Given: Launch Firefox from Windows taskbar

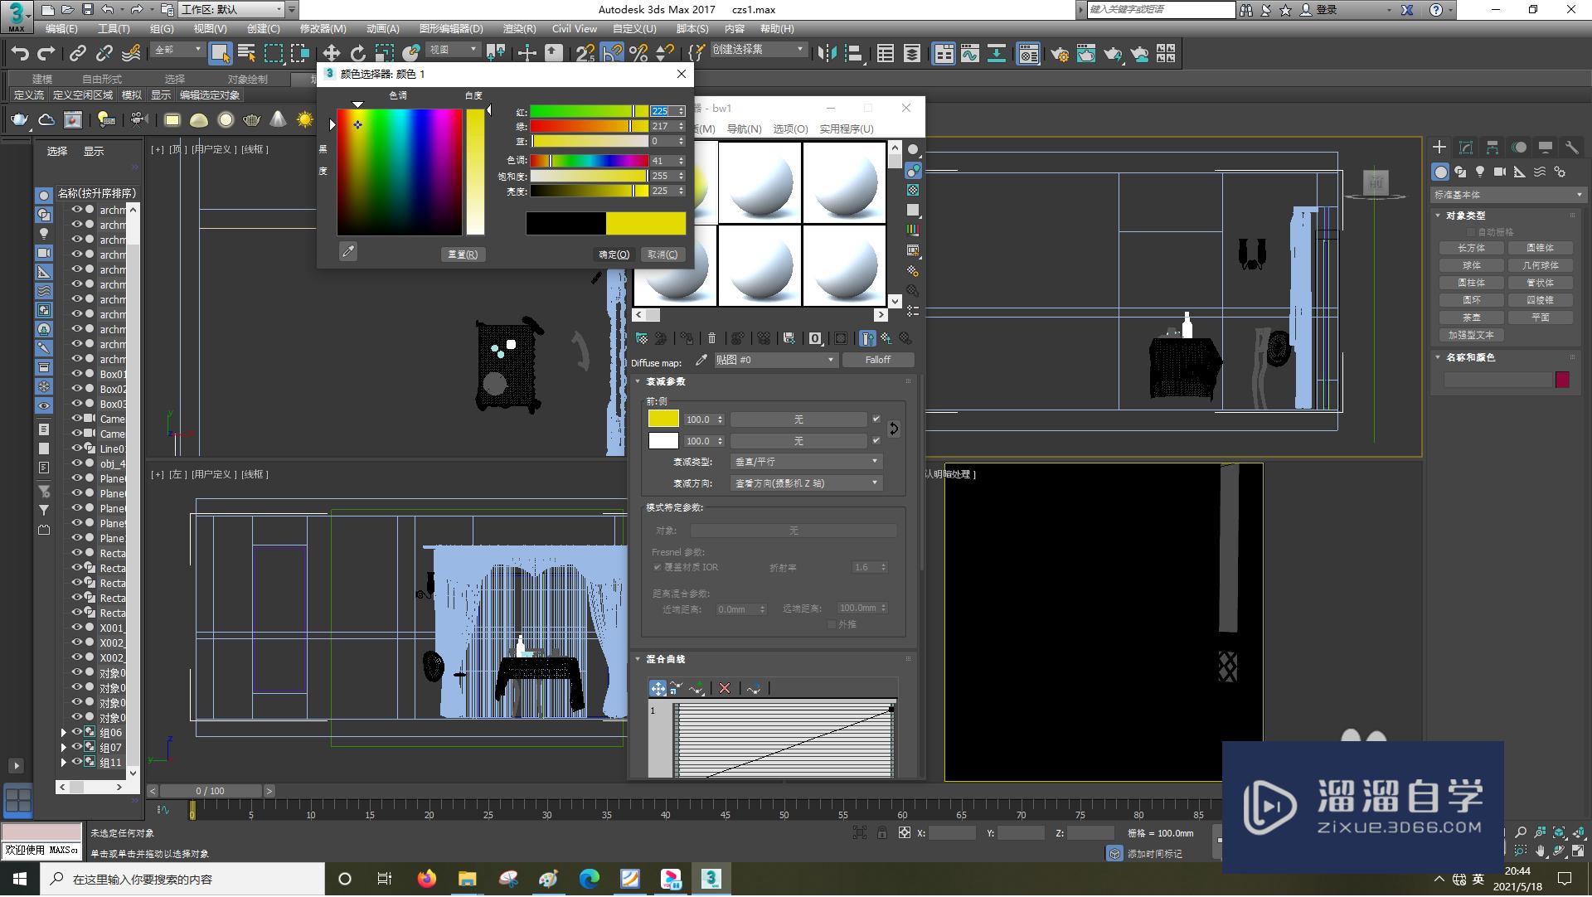Looking at the screenshot, I should pyautogui.click(x=427, y=879).
